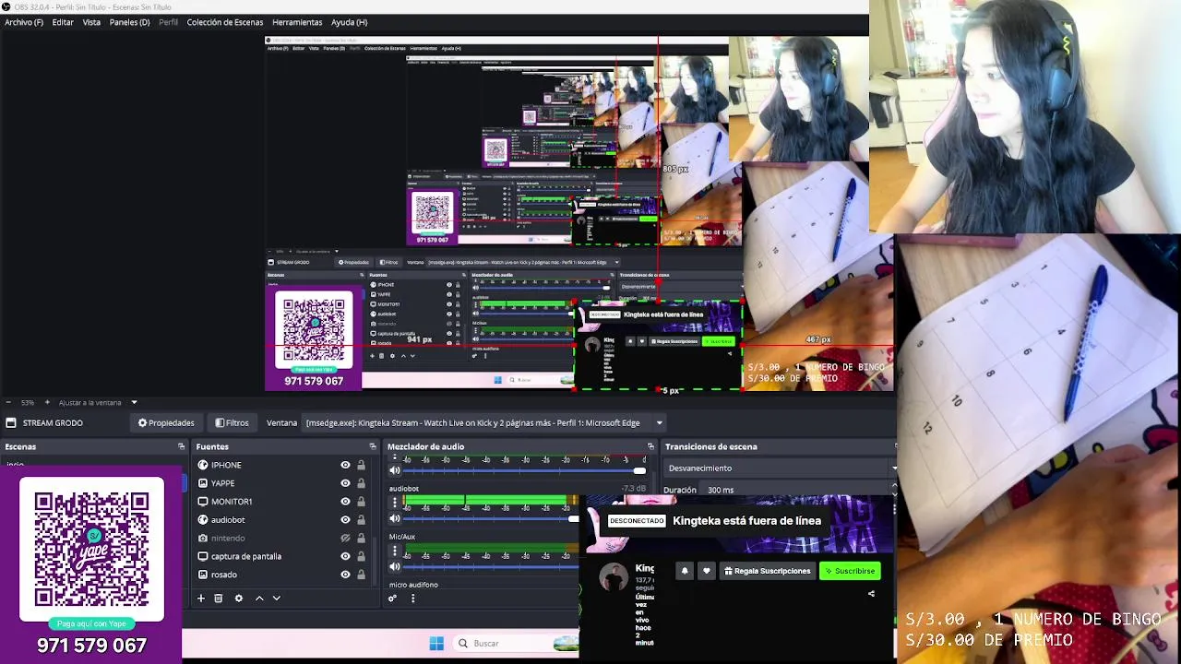Hide the rosado source
The image size is (1181, 664).
coord(345,575)
